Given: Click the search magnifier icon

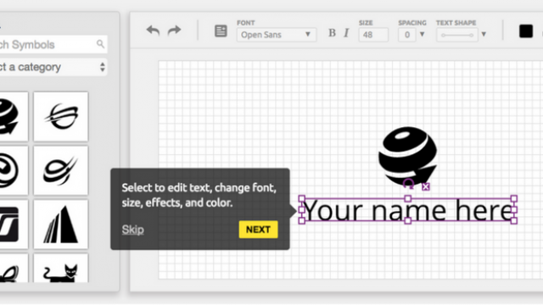Looking at the screenshot, I should (x=100, y=44).
